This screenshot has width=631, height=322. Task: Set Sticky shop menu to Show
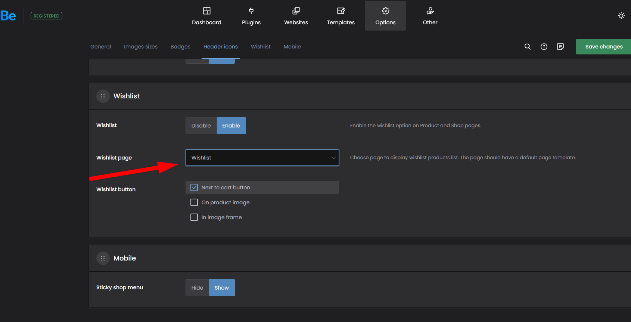point(222,288)
